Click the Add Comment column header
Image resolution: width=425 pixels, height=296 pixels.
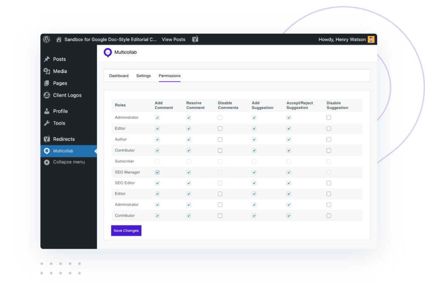(x=164, y=105)
